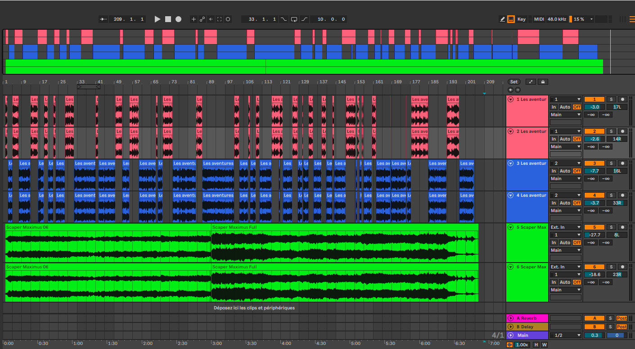Toggle the Loop switch icon
The height and width of the screenshot is (349, 635).
[x=294, y=19]
